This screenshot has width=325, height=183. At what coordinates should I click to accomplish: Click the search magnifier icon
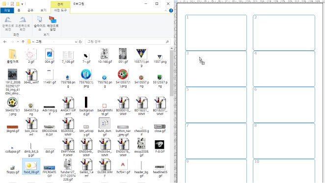[x=167, y=42]
